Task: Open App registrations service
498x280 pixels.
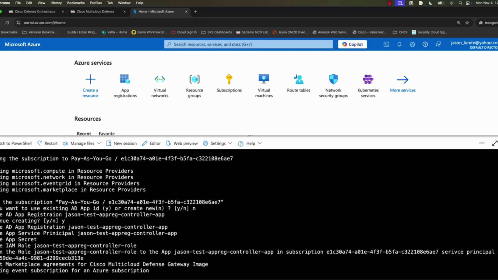Action: 125,86
